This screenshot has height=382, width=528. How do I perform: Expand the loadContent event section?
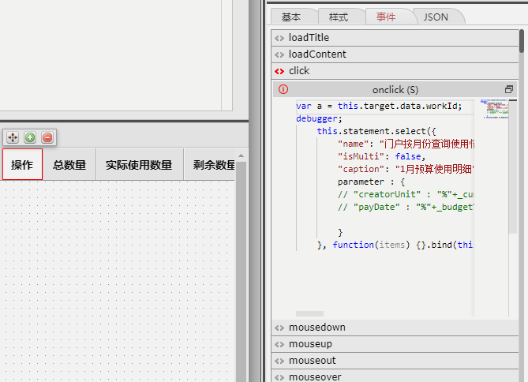[x=317, y=54]
